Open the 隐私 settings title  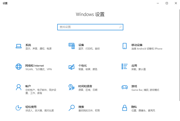coord(134,107)
